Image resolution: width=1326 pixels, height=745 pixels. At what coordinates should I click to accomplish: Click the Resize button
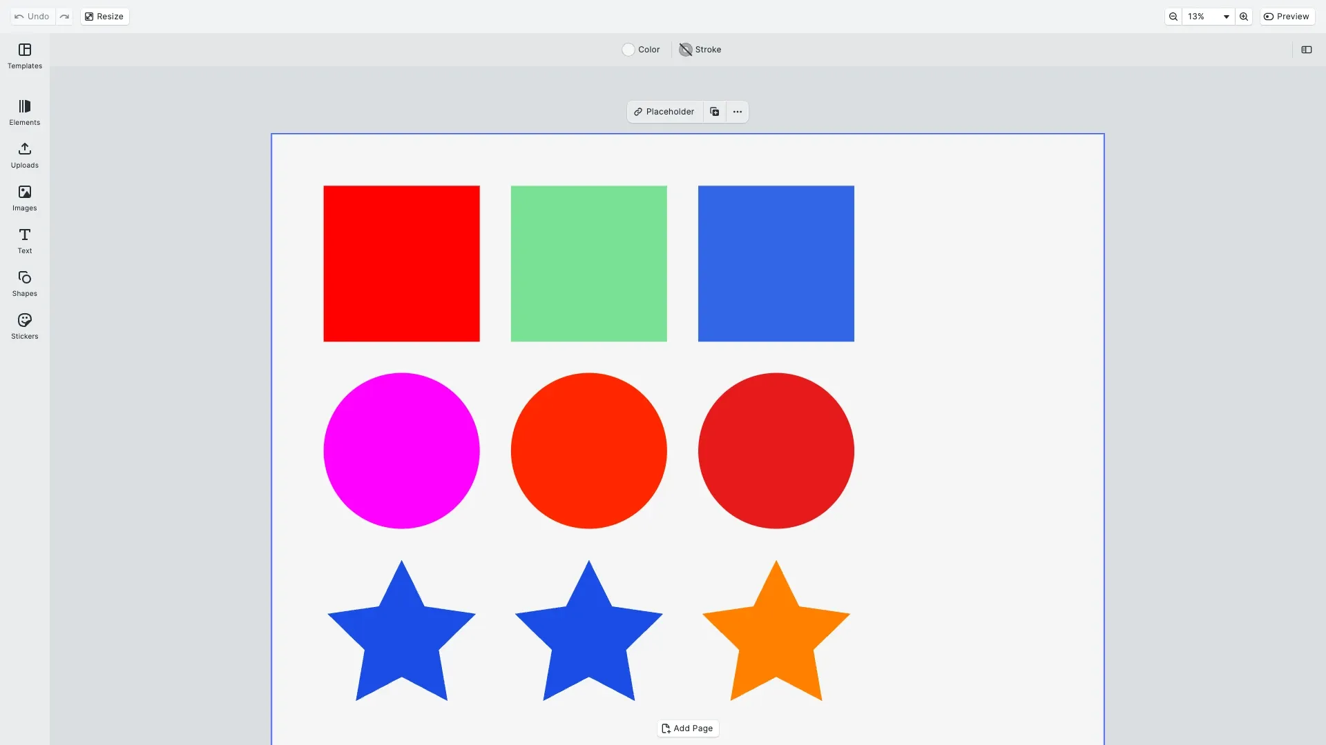coord(104,17)
